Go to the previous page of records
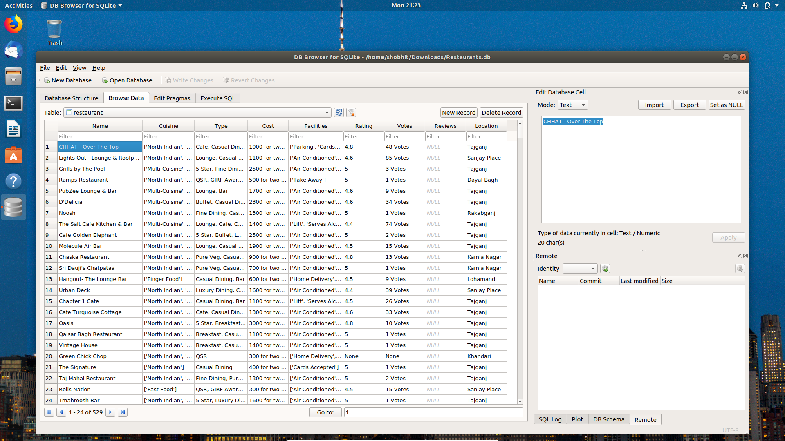The height and width of the screenshot is (441, 785). click(61, 412)
